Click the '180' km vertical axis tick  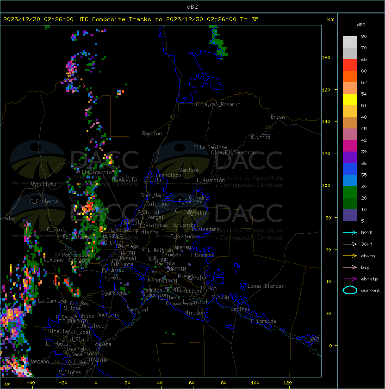pyautogui.click(x=326, y=58)
